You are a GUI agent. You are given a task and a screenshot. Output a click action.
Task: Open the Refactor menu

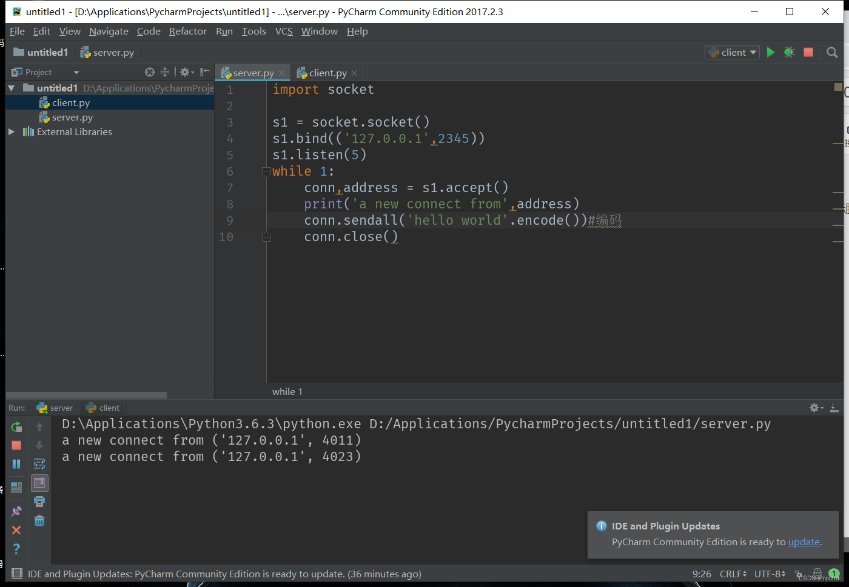point(187,32)
